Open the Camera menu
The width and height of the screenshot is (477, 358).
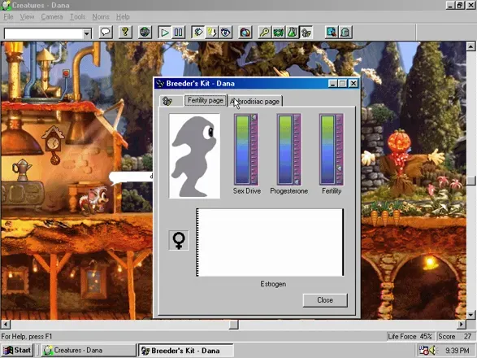coord(52,17)
